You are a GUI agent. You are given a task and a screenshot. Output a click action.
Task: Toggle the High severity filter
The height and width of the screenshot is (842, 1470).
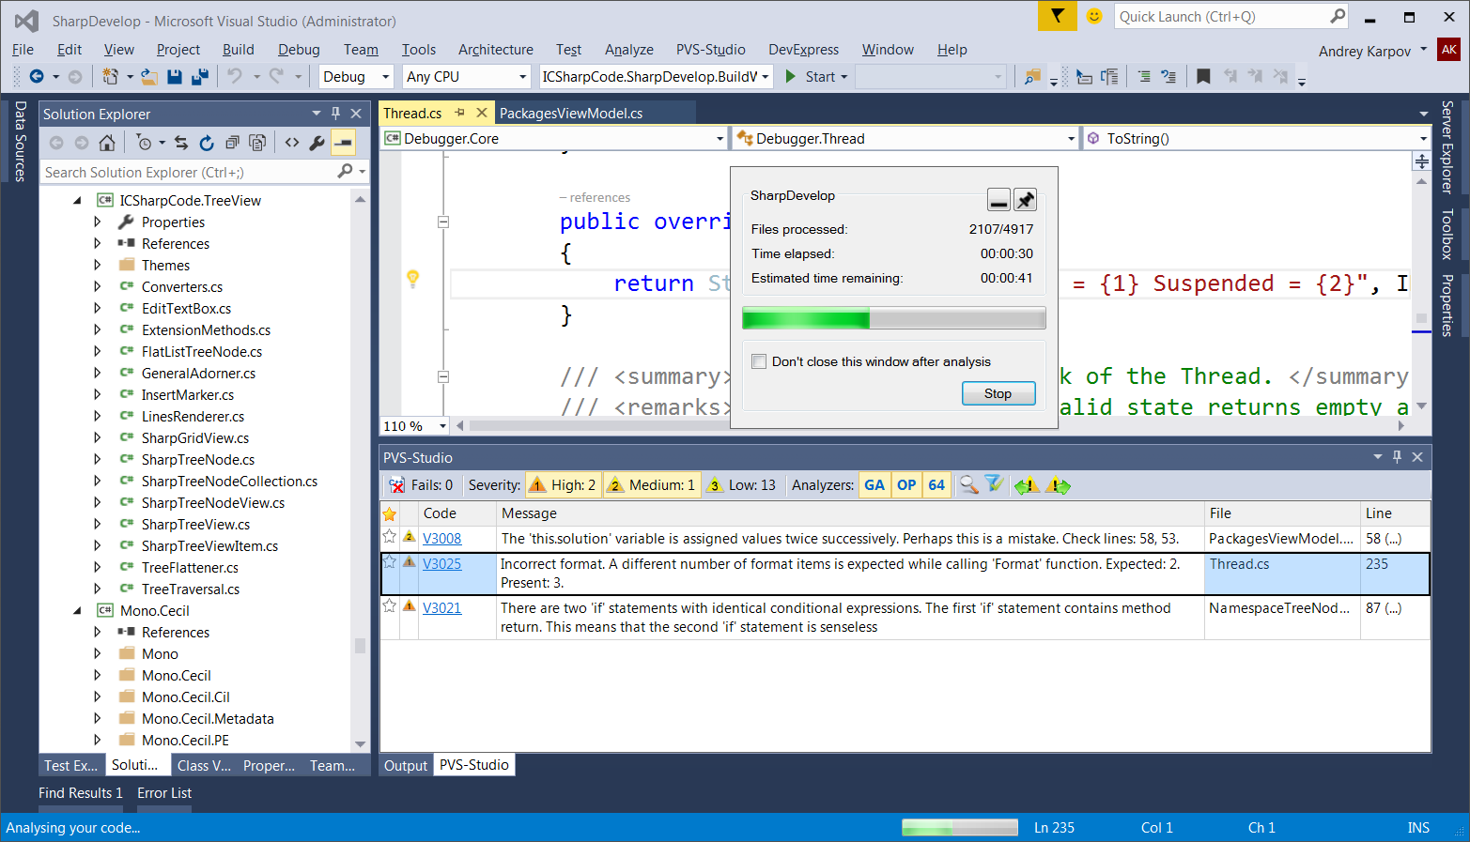point(564,485)
